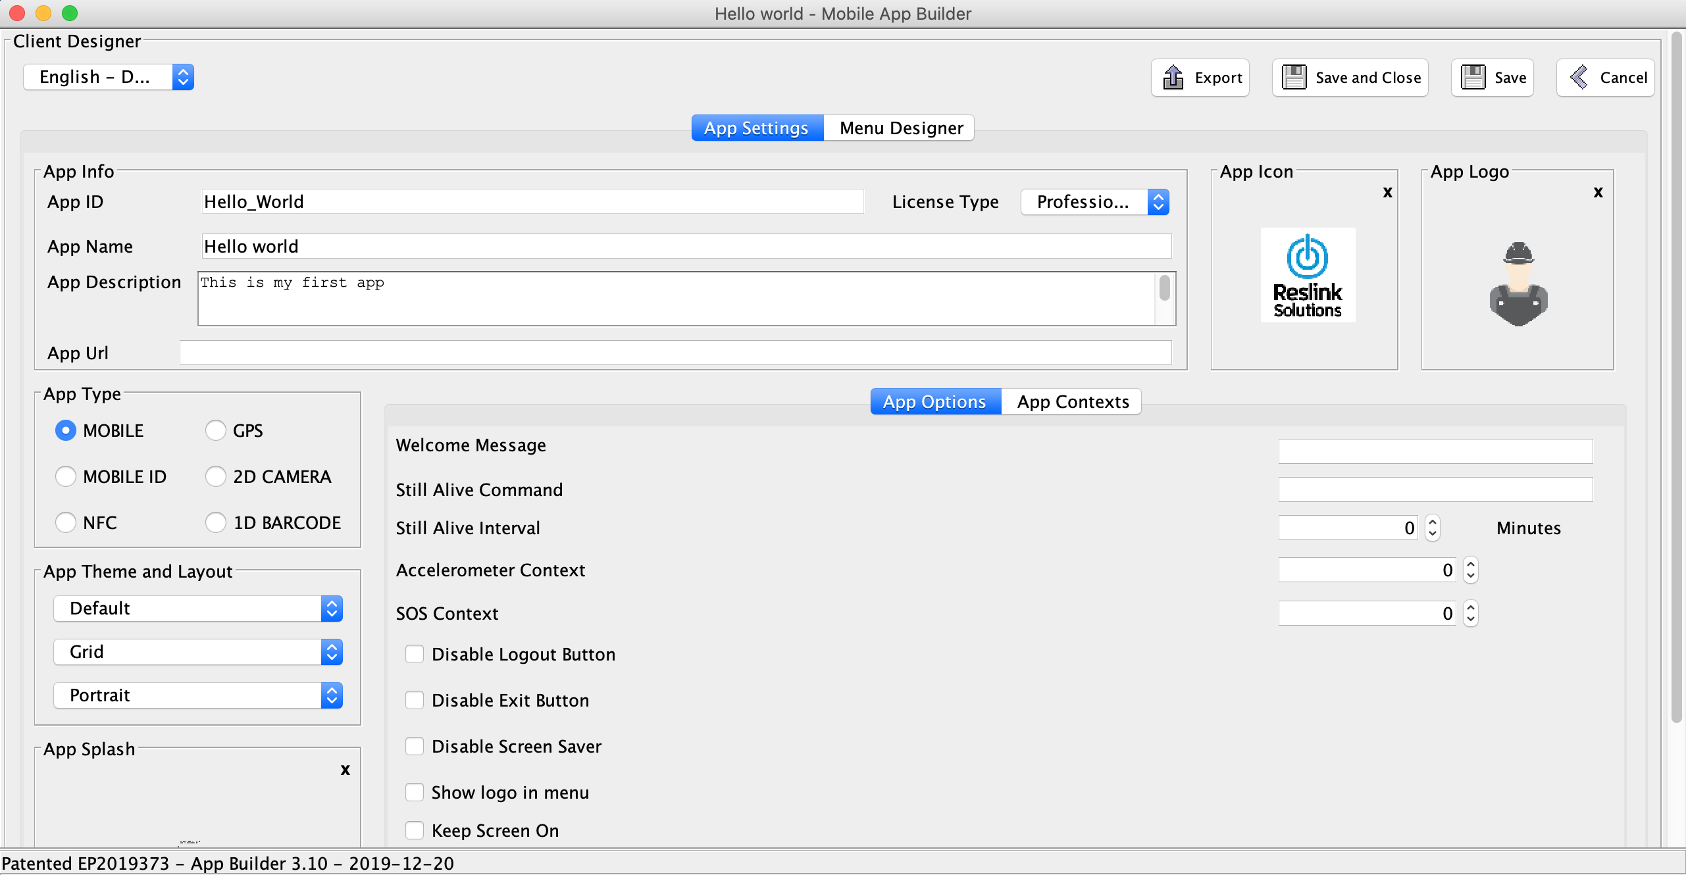Click the Cancel back-arrow icon
The height and width of the screenshot is (875, 1686).
click(1579, 78)
